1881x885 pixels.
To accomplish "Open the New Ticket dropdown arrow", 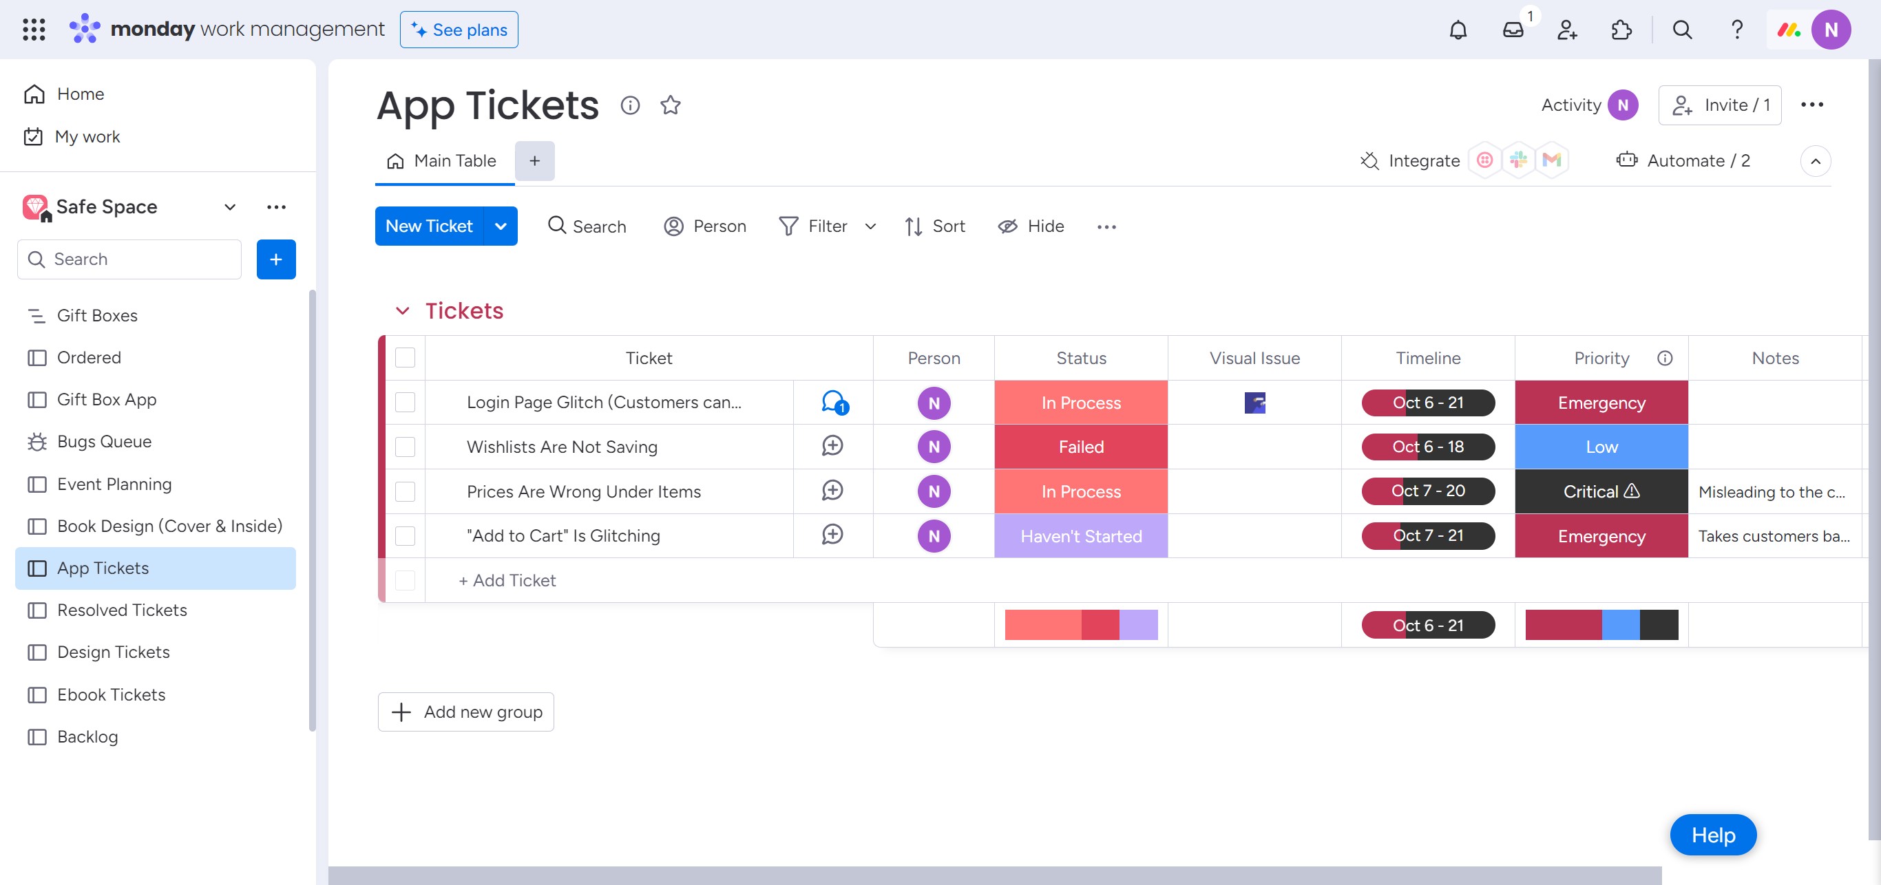I will [500, 226].
